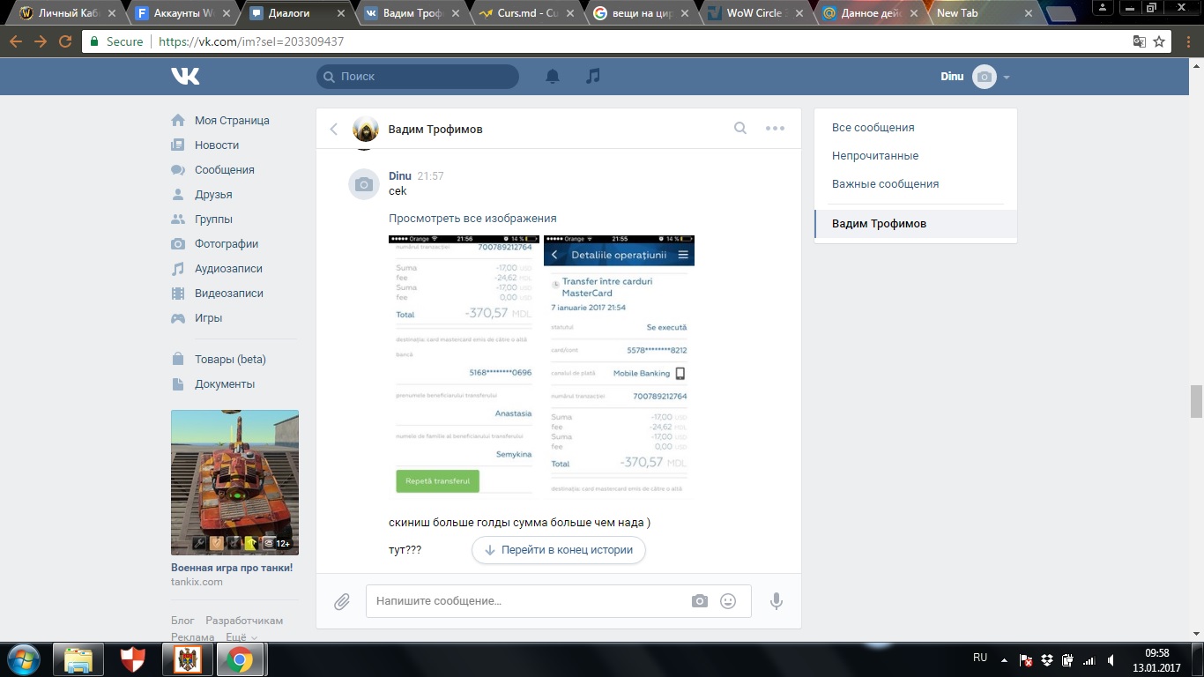The height and width of the screenshot is (677, 1204).
Task: Record voice message with microphone icon
Action: [x=776, y=601]
